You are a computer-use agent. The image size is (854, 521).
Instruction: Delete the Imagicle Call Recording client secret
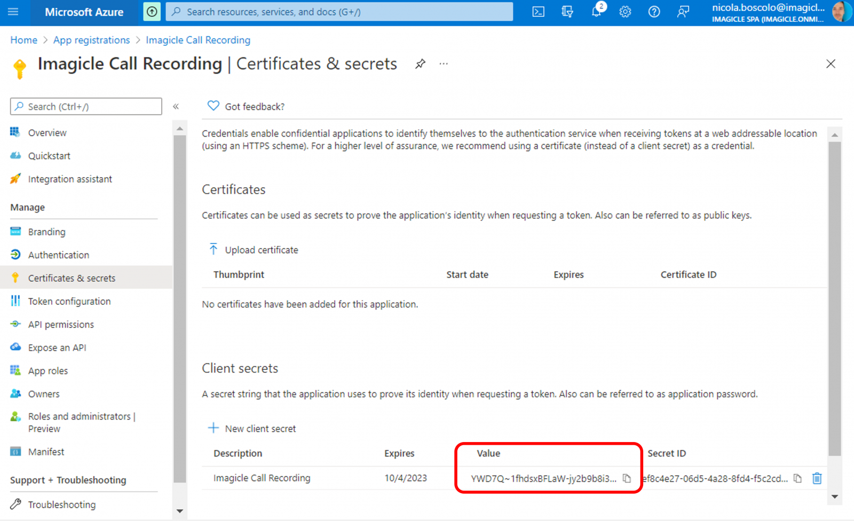[817, 478]
